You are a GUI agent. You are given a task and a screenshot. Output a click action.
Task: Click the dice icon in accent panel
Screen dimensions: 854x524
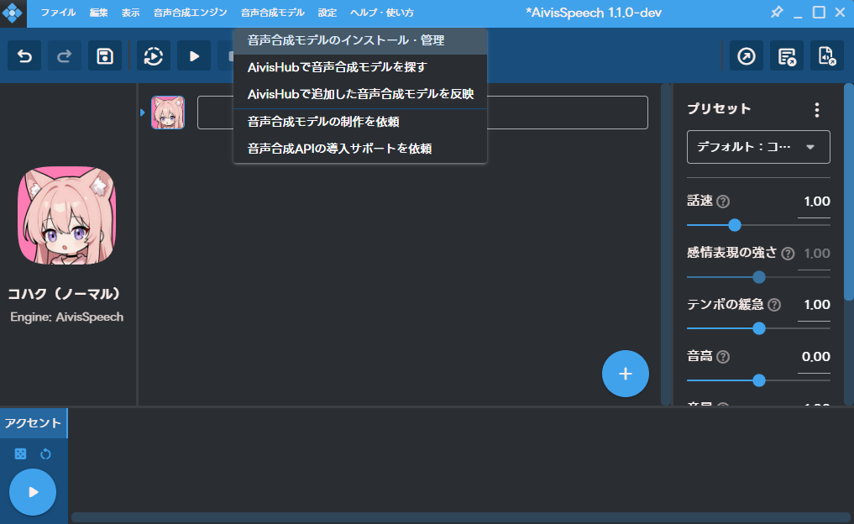click(x=20, y=453)
